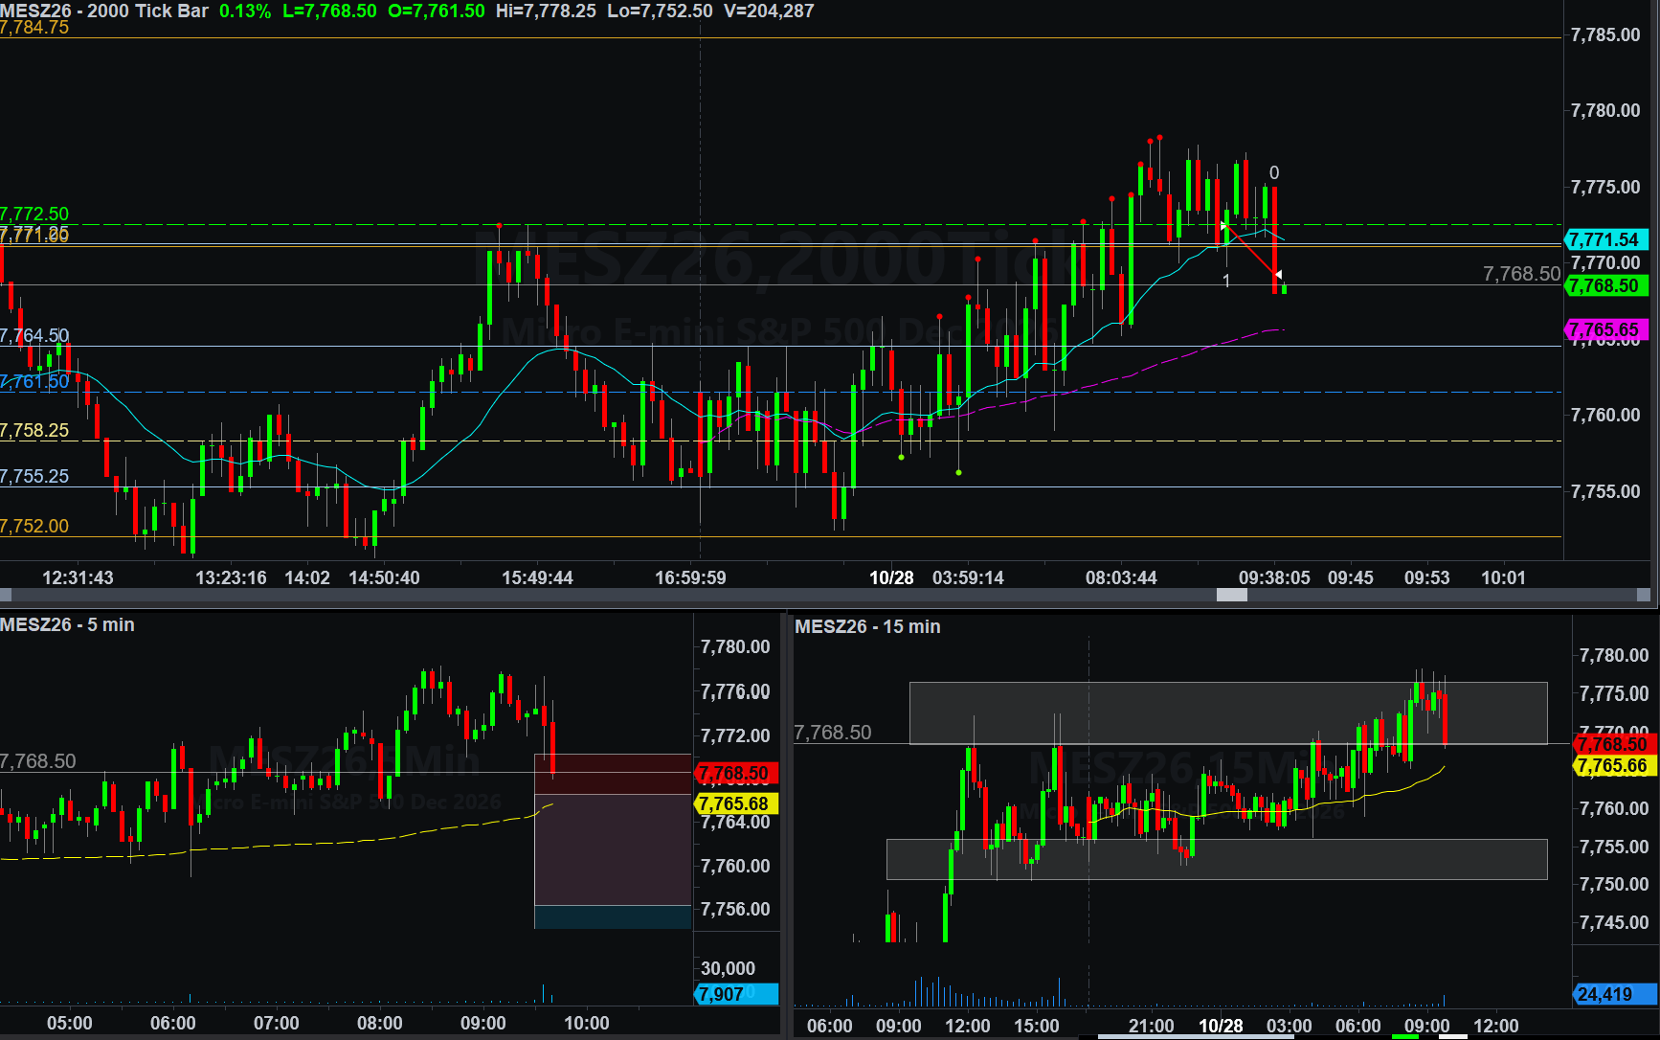Screen dimensions: 1660x1040
Task: Click the red 7,768.50 label on 5 min chart axis
Action: click(735, 773)
